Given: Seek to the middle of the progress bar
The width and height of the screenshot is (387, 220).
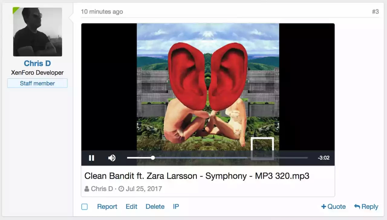Looking at the screenshot, I should coord(217,158).
